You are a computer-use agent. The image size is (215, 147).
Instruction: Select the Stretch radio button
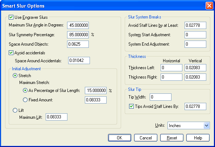[x=15, y=76]
